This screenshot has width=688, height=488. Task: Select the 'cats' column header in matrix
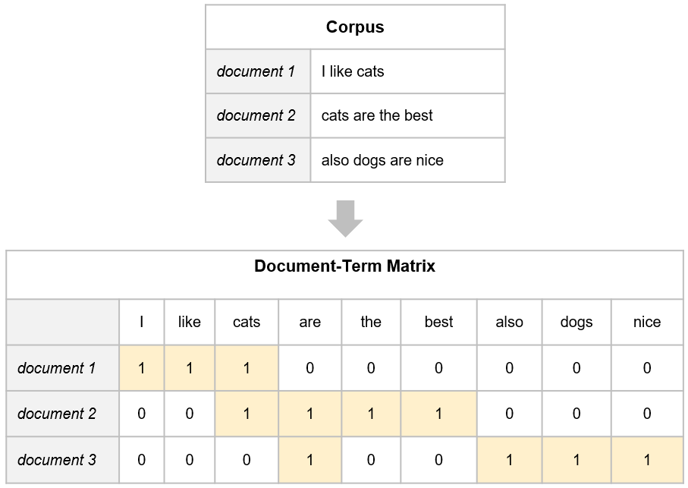click(x=247, y=322)
